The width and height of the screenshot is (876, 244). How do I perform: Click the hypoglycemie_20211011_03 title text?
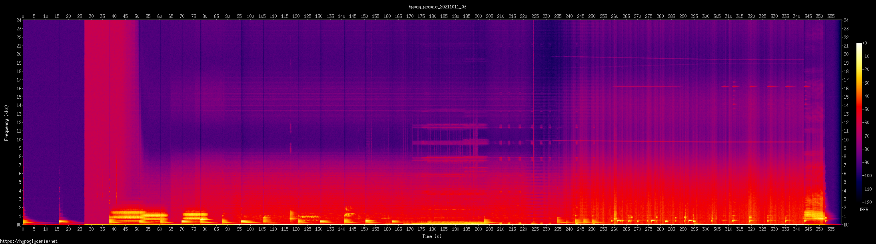click(x=437, y=7)
